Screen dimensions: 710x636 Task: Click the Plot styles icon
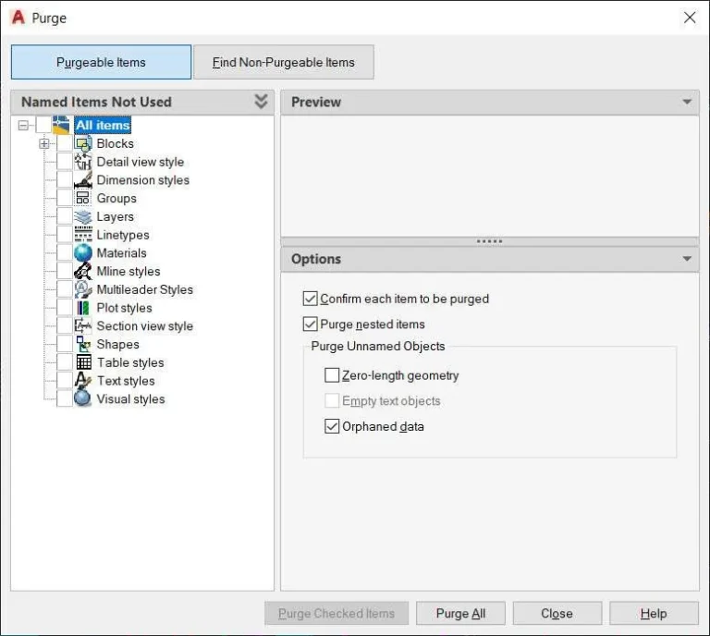[83, 308]
